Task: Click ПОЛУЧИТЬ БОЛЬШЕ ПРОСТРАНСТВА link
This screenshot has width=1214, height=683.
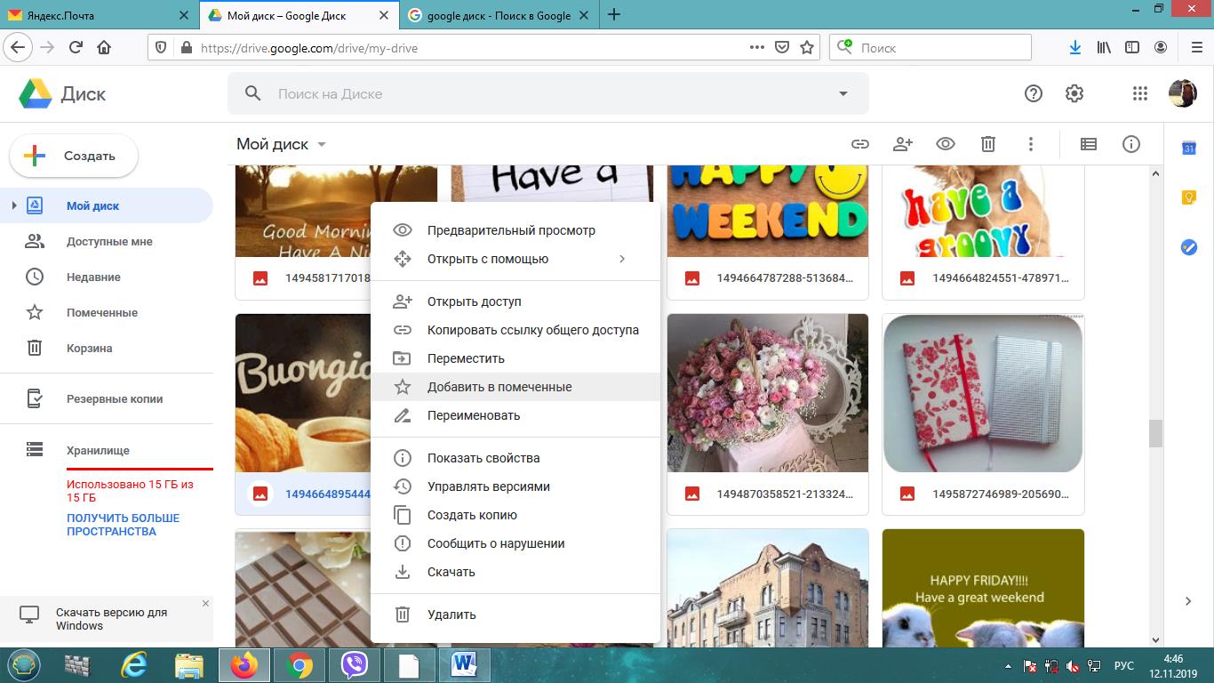Action: [x=123, y=525]
